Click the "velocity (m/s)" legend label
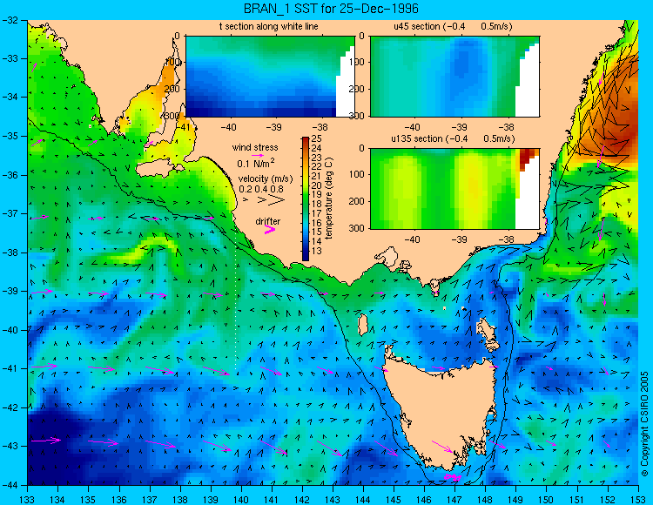 [266, 178]
